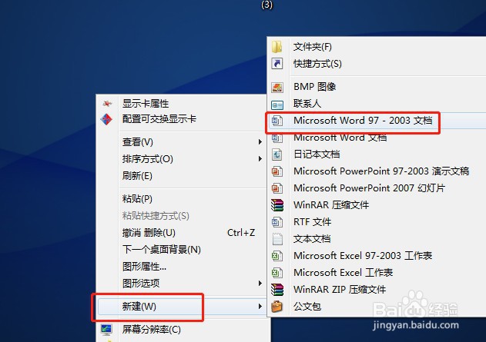Create Microsoft PowerPoint 97-2003 演示文稿
This screenshot has width=486, height=342.
381,171
